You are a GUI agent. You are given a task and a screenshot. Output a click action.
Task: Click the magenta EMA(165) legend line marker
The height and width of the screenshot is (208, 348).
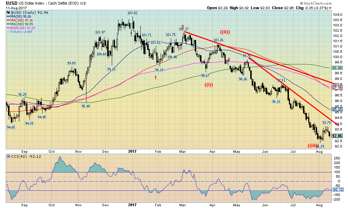pos(8,28)
